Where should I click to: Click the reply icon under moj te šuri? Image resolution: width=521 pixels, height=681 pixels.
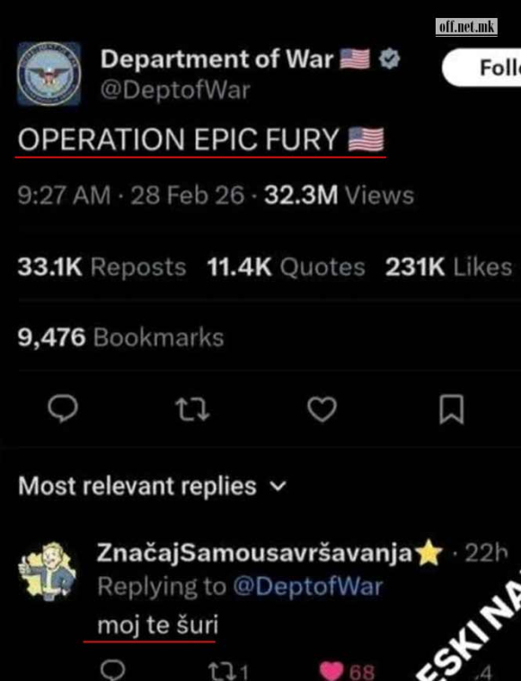(x=112, y=670)
